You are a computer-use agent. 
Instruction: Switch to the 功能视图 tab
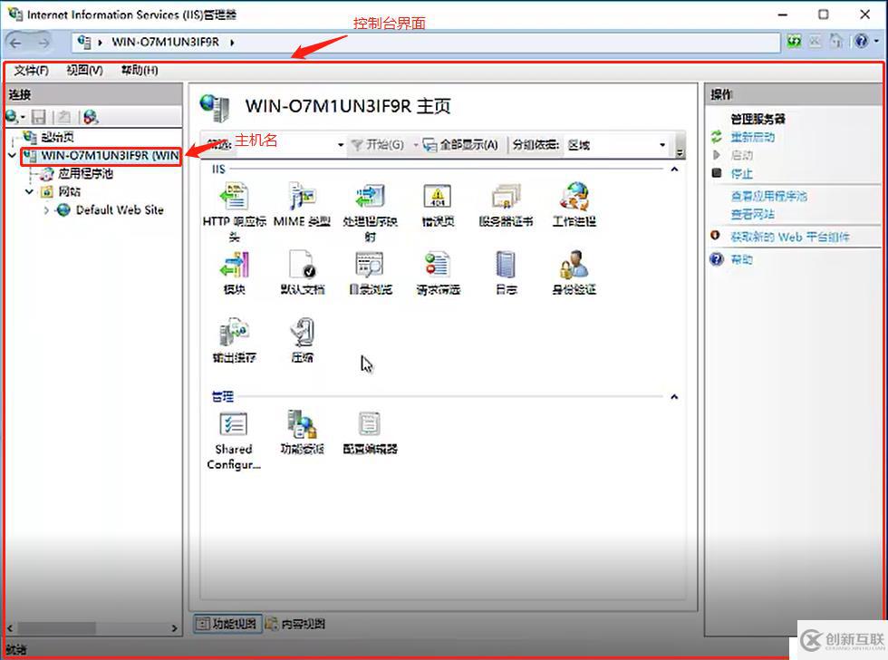pos(227,624)
